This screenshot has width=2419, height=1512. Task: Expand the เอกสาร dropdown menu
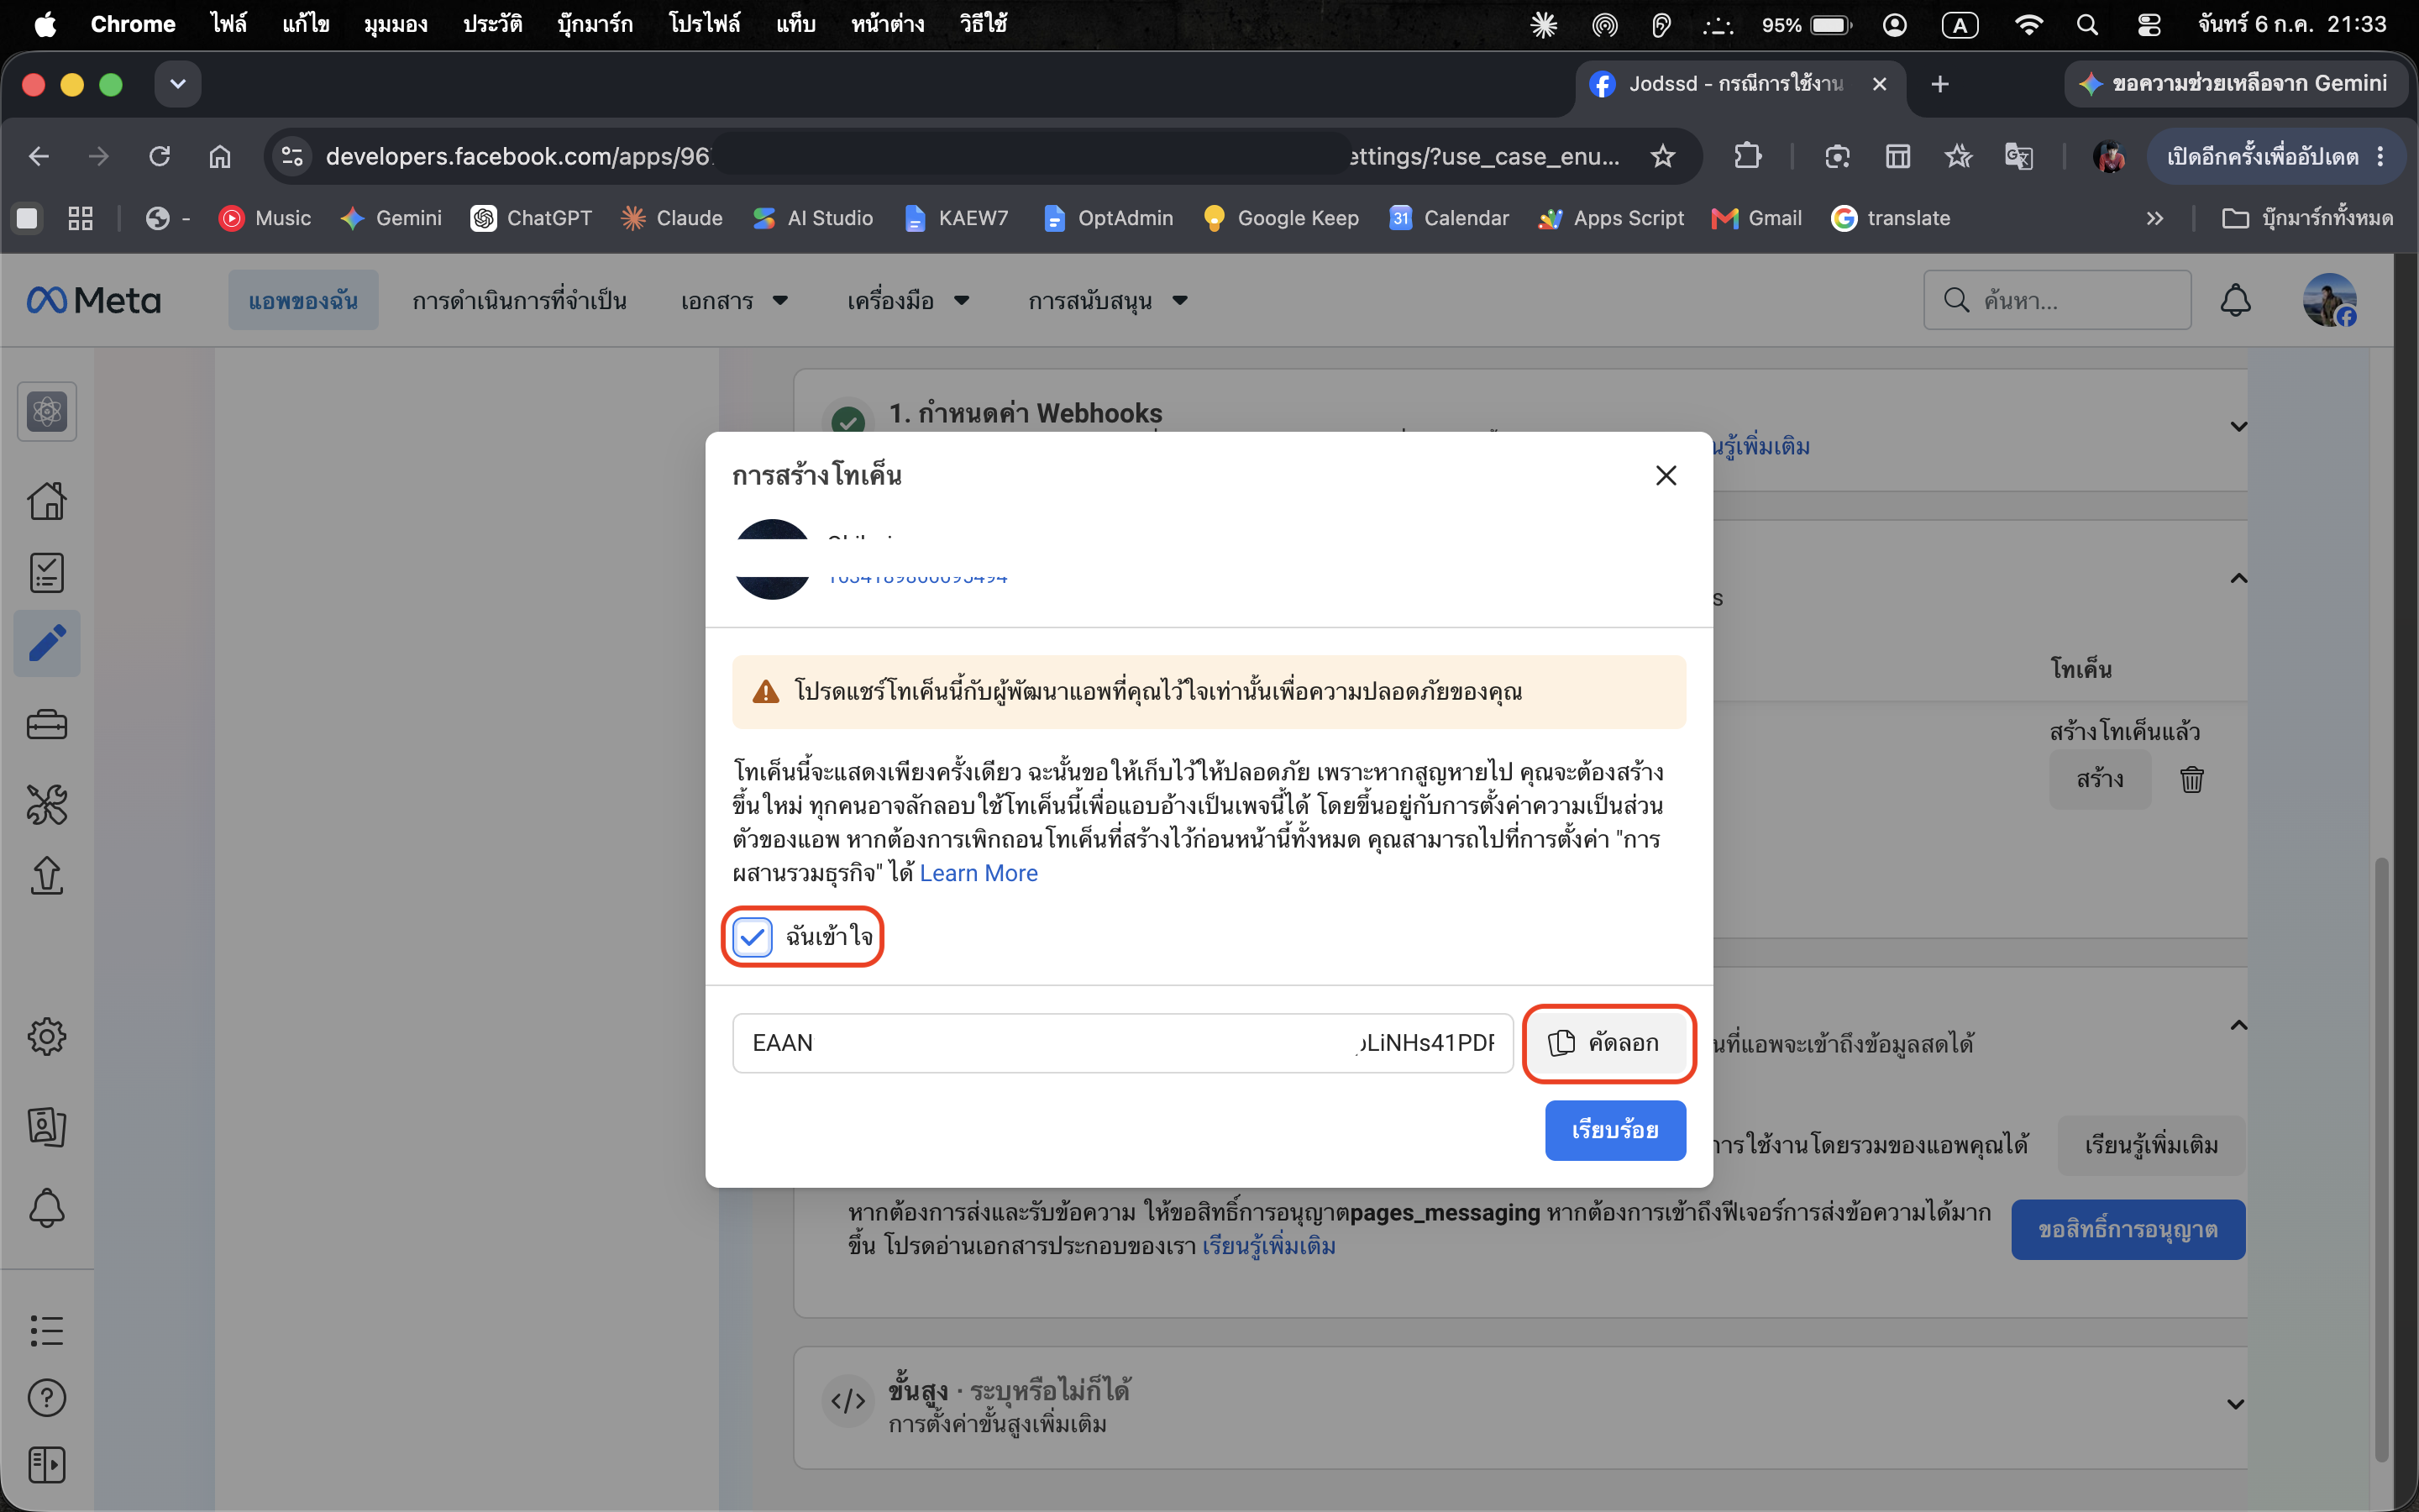[x=735, y=300]
